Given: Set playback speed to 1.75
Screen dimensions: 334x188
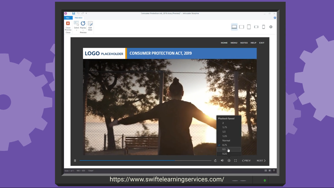Looking at the screenshot, I should pos(229,127).
